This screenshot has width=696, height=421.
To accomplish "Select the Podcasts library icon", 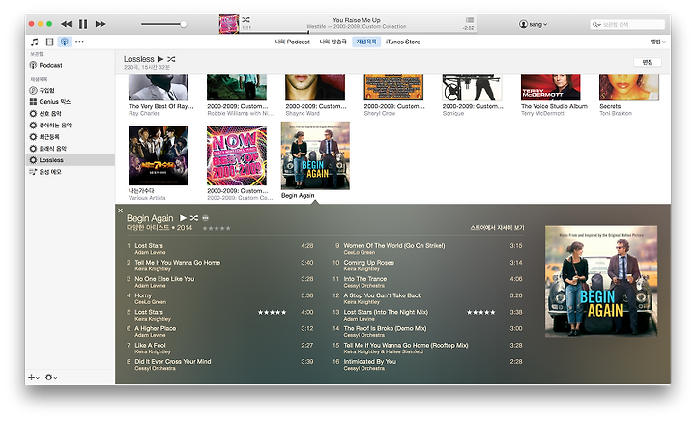I will tap(65, 42).
